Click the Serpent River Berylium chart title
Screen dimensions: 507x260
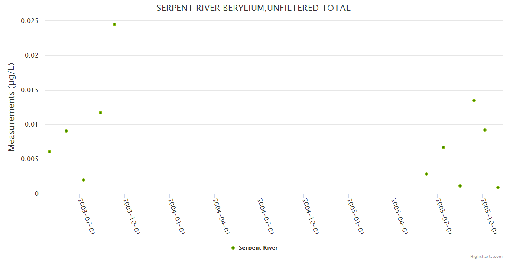point(253,8)
